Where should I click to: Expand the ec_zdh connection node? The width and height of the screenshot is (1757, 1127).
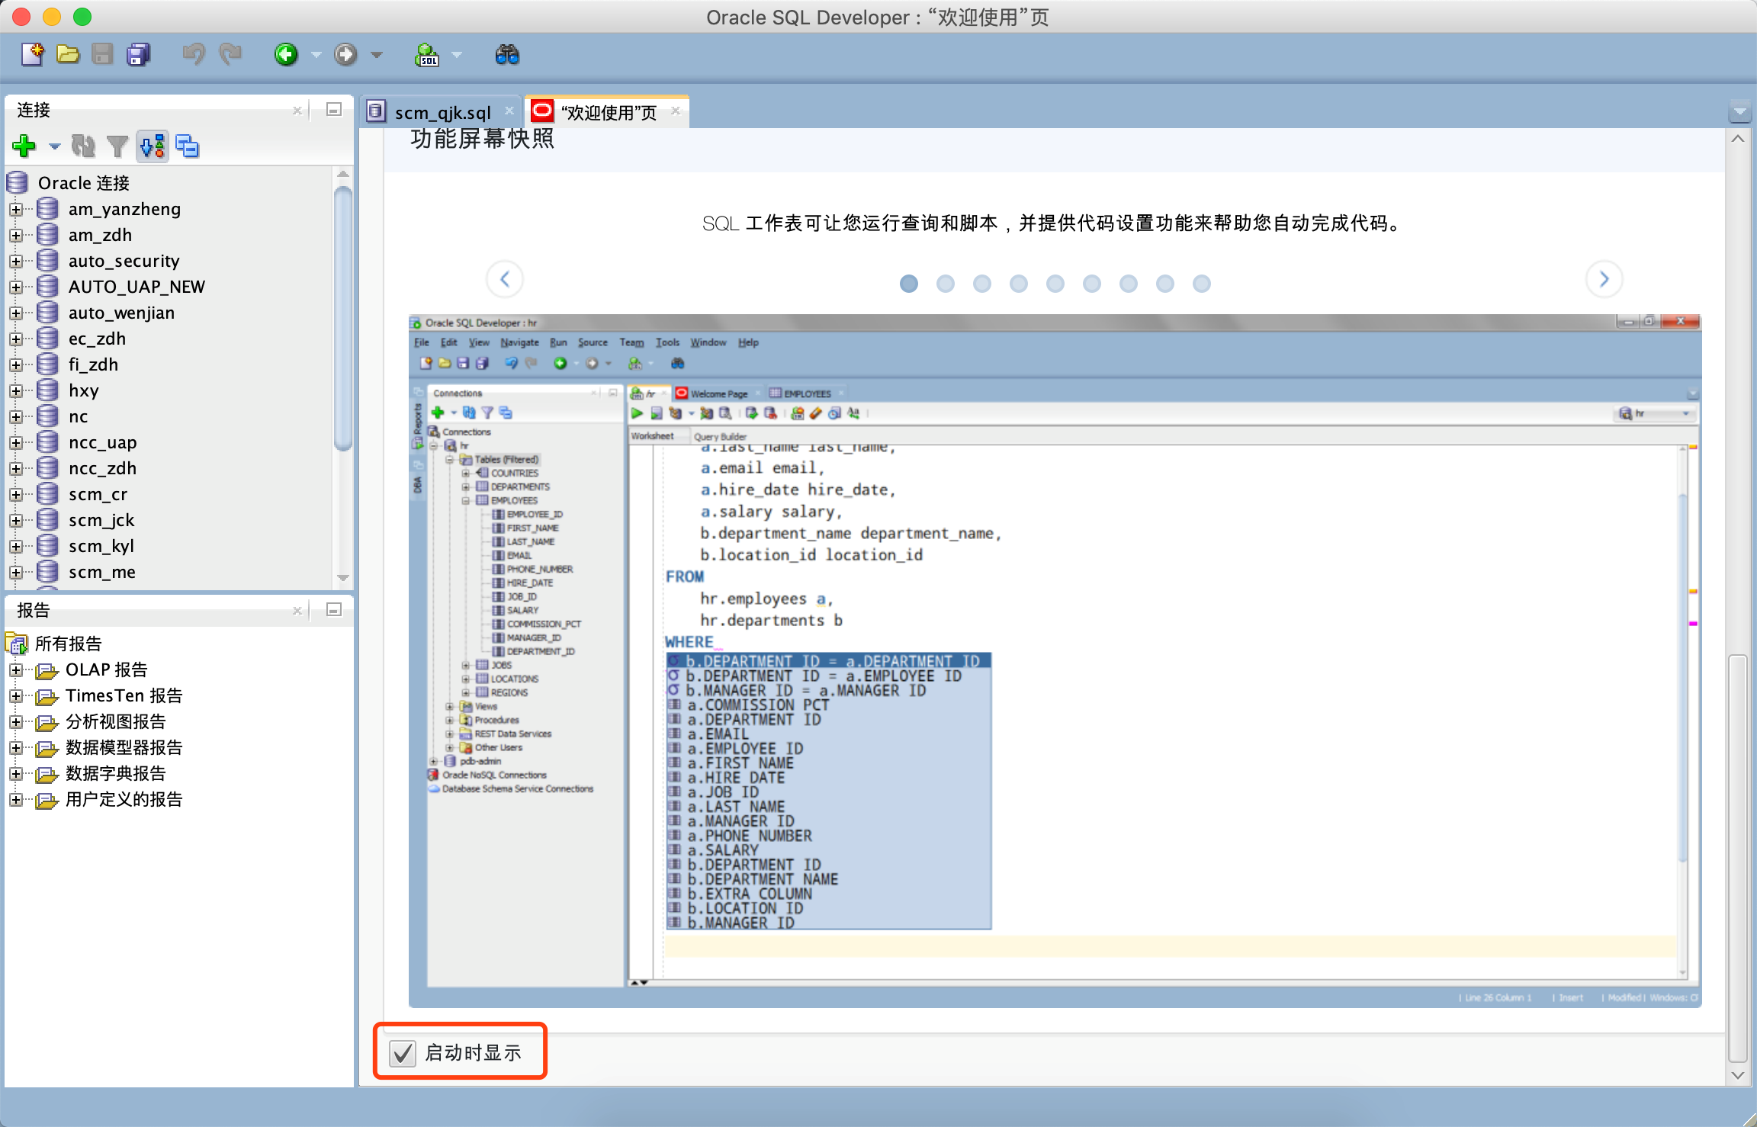16,339
